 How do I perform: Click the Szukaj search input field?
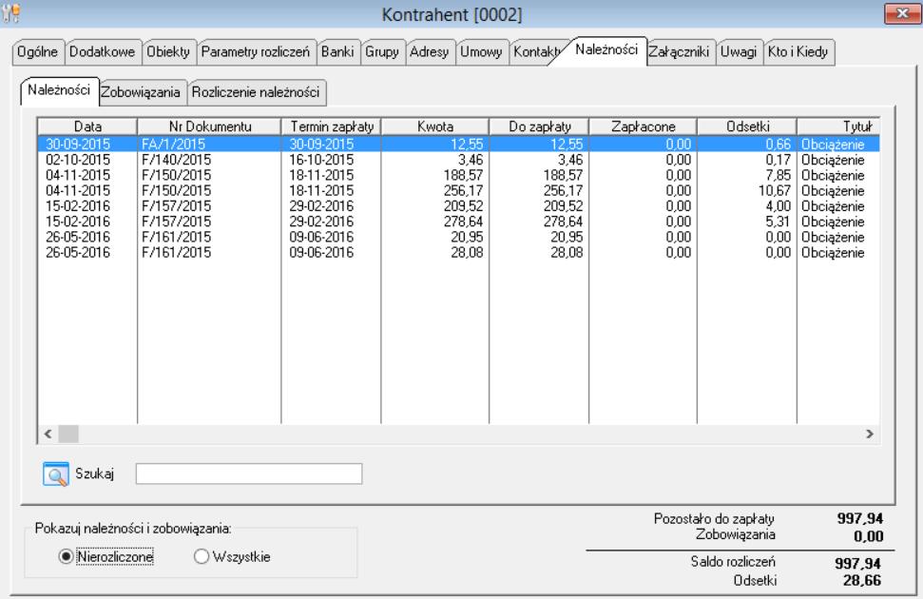(x=249, y=473)
